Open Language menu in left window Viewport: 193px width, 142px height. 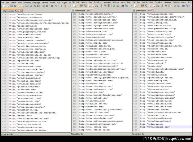tap(36, 3)
